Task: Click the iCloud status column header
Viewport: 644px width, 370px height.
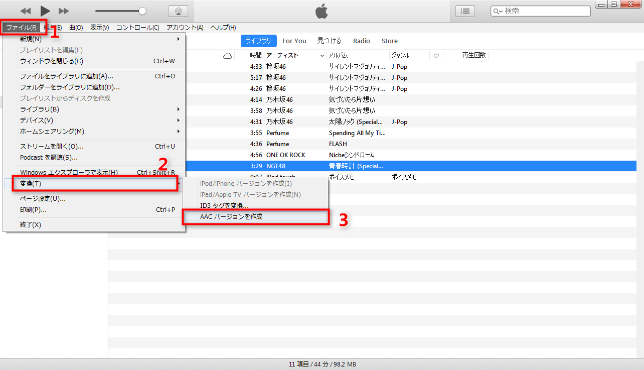Action: point(227,55)
